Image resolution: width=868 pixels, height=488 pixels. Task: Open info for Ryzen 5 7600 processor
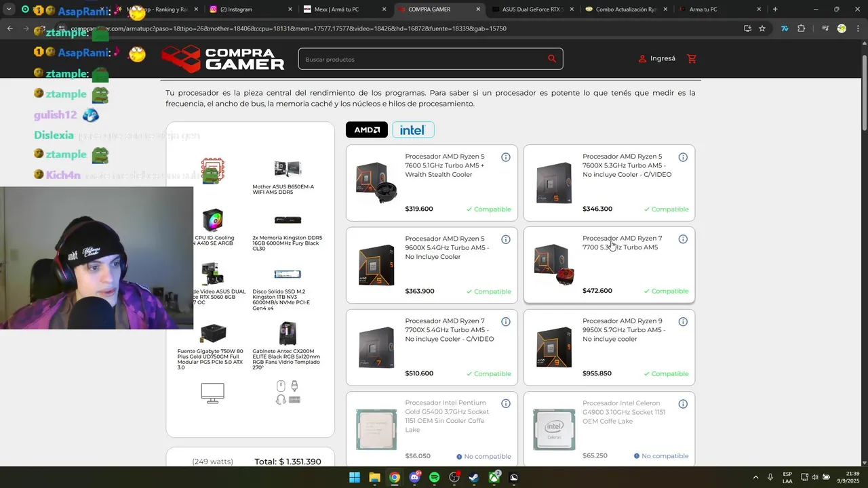click(506, 157)
